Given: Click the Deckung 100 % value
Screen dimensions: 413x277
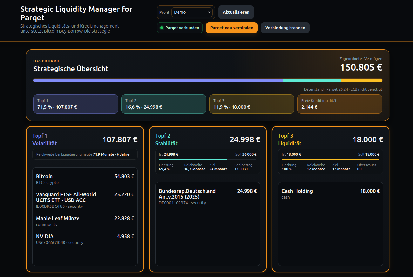Looking at the screenshot, I should 287,169.
